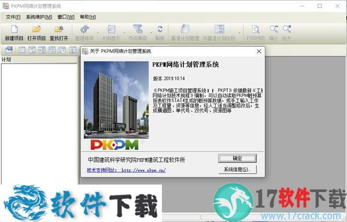Select the 节点等级 funnel icon
Viewport: 347px width, 222px height.
tap(138, 29)
